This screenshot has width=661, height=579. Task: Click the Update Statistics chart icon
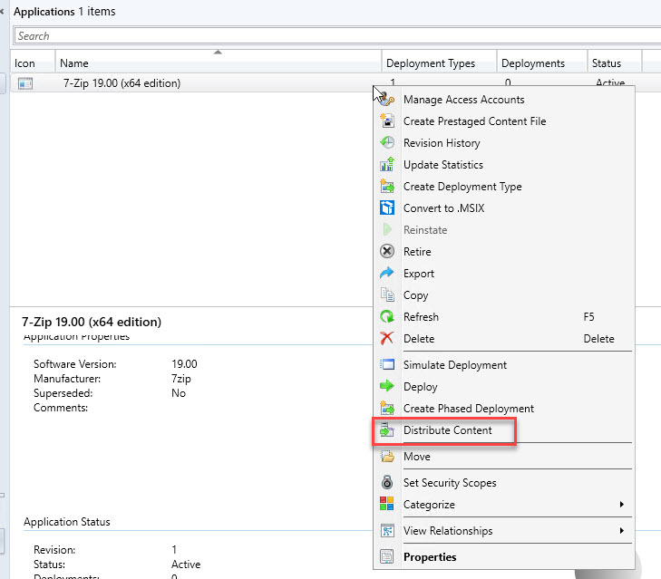point(387,165)
